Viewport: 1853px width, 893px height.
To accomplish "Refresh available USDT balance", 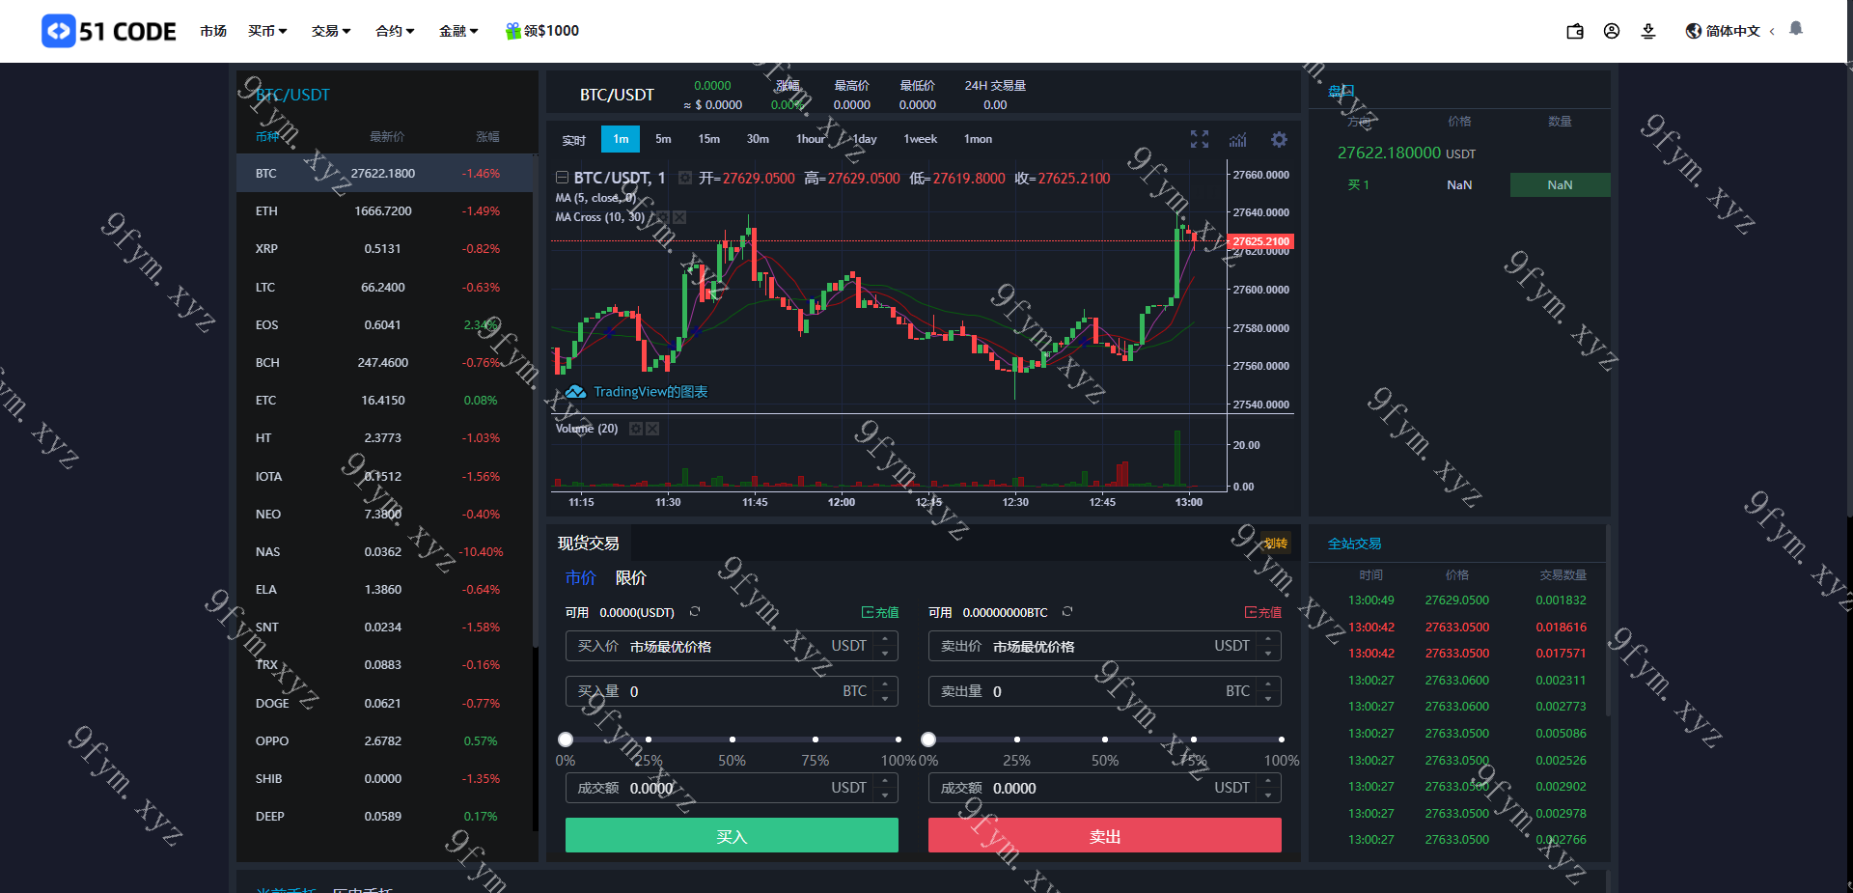I will (x=695, y=612).
